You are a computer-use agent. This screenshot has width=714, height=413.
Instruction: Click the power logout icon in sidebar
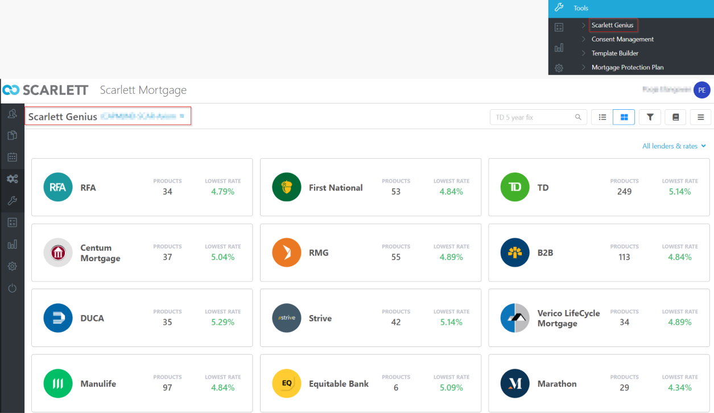click(12, 288)
